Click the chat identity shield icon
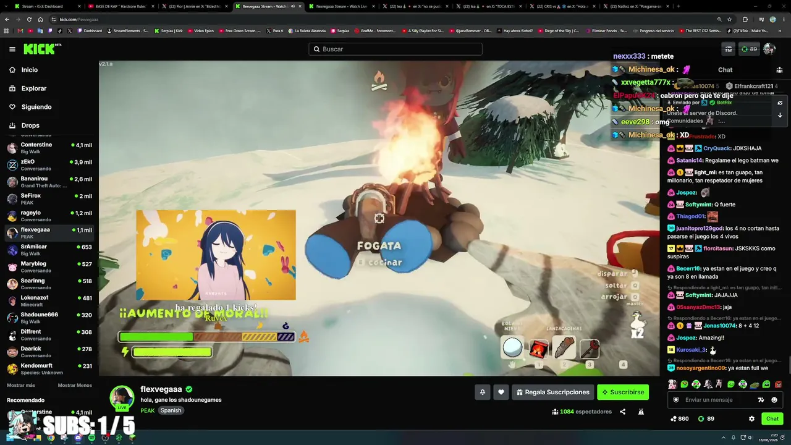 (x=676, y=400)
